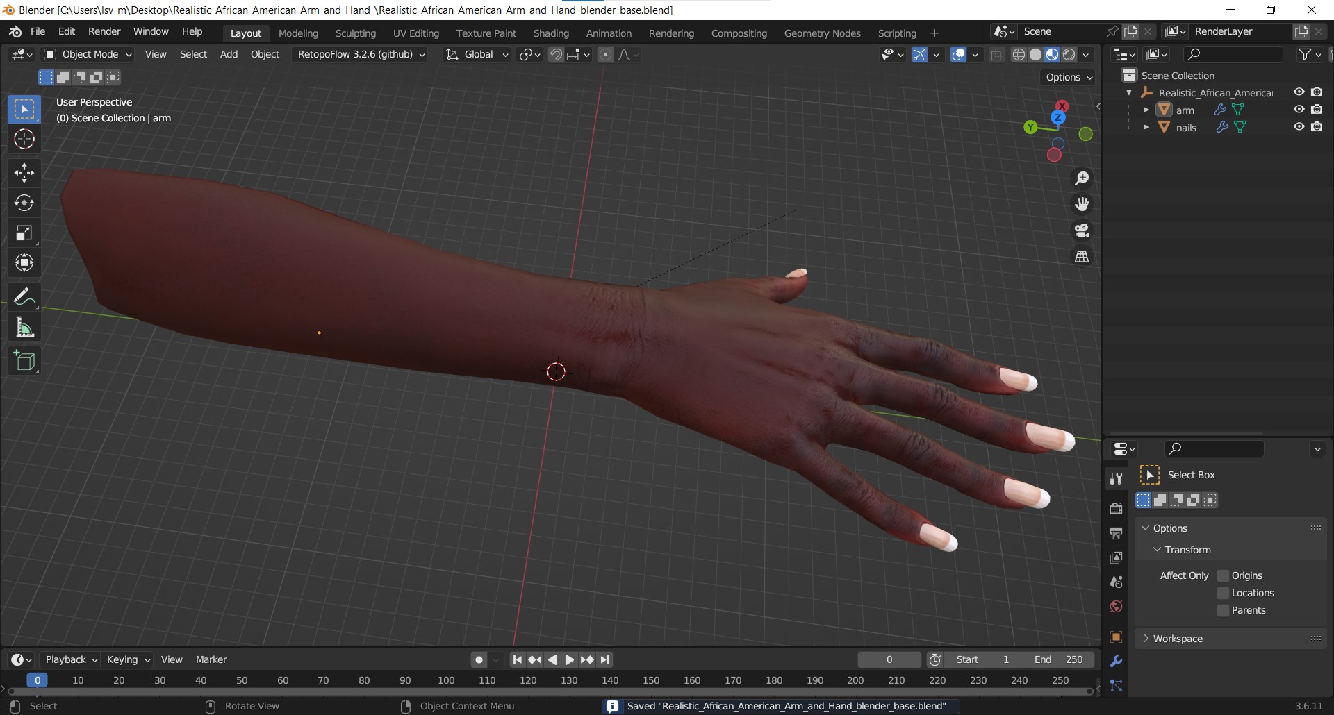The width and height of the screenshot is (1334, 715).
Task: Open the View Layer properties tab
Action: (1116, 557)
